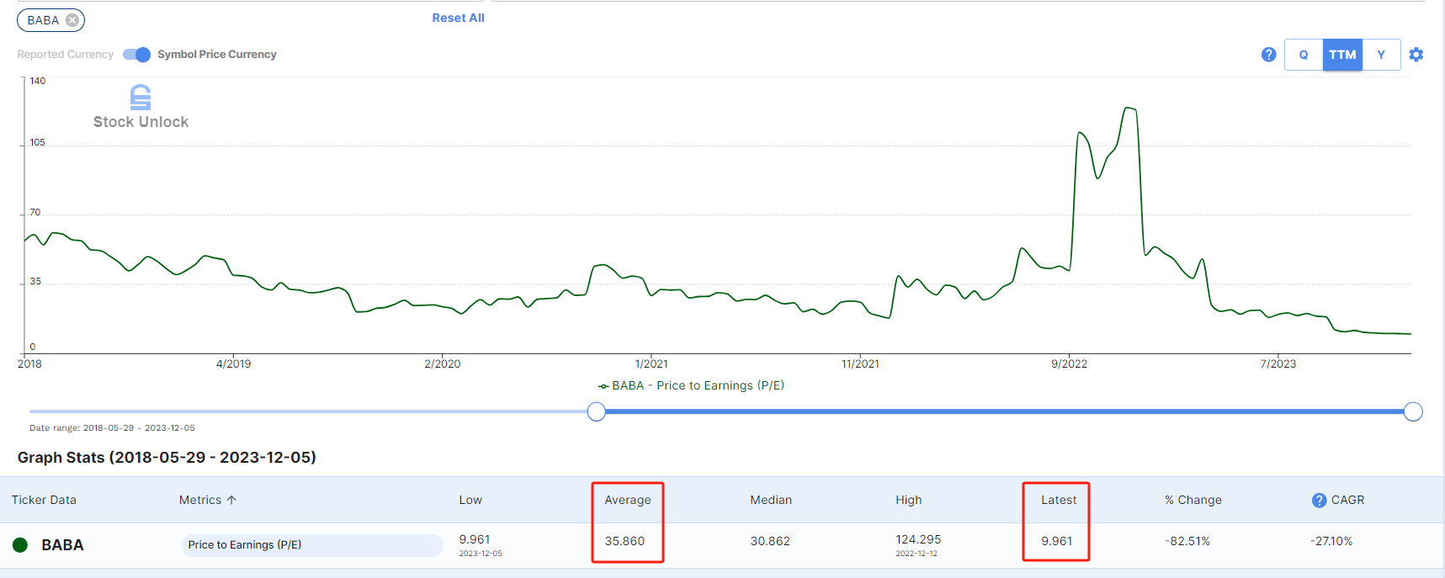Click the 2/2020 x-axis label
The width and height of the screenshot is (1445, 578).
(442, 363)
